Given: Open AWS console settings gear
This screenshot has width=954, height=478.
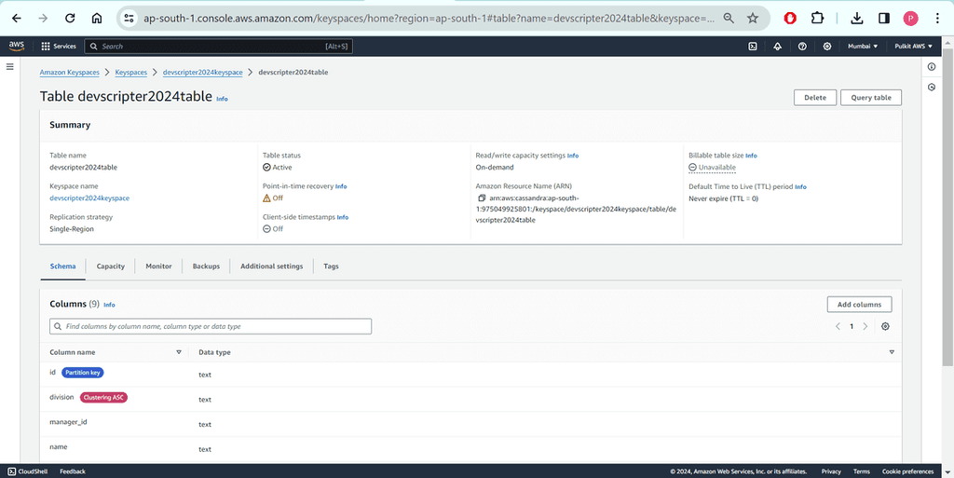Looking at the screenshot, I should (x=827, y=47).
